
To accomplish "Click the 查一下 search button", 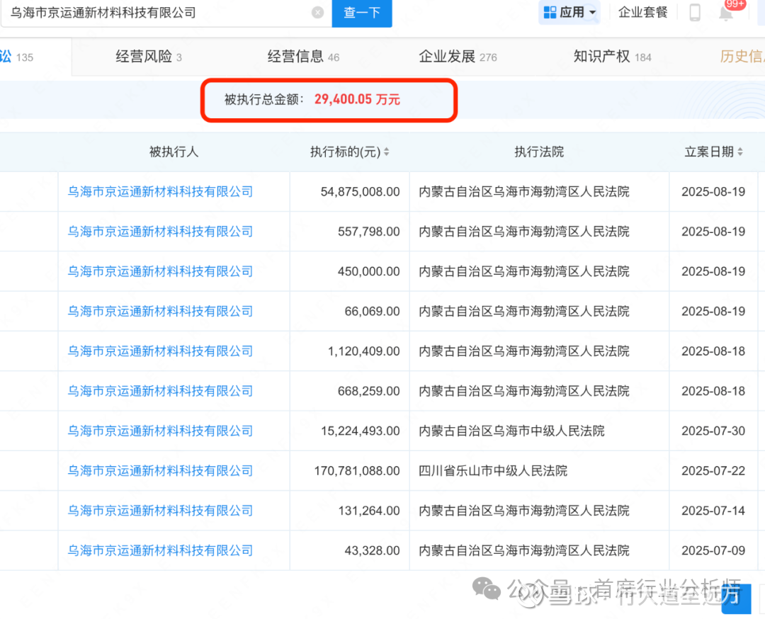I will pyautogui.click(x=361, y=13).
